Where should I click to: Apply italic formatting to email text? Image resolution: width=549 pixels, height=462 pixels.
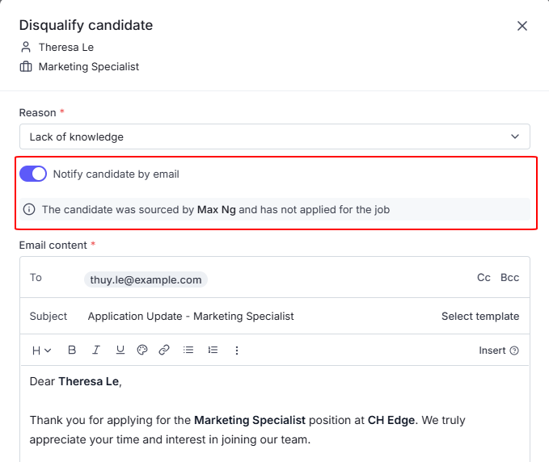pos(96,351)
